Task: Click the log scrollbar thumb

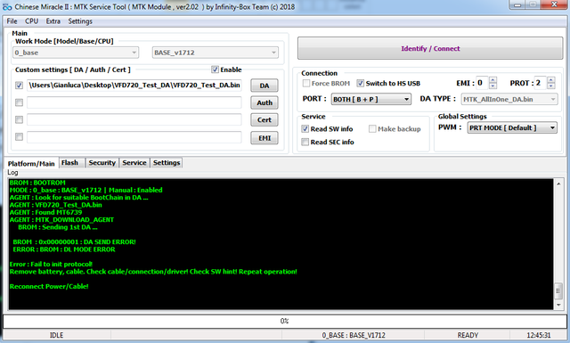Action: 558,290
